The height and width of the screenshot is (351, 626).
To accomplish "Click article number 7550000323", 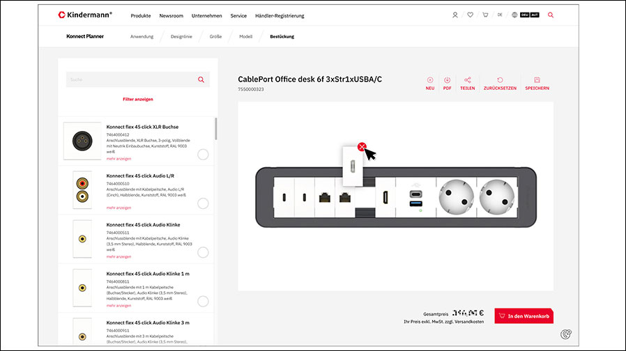I will click(251, 89).
